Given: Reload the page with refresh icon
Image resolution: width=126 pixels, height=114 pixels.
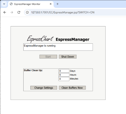Looking at the screenshot, I should pyautogui.click(x=19, y=12).
